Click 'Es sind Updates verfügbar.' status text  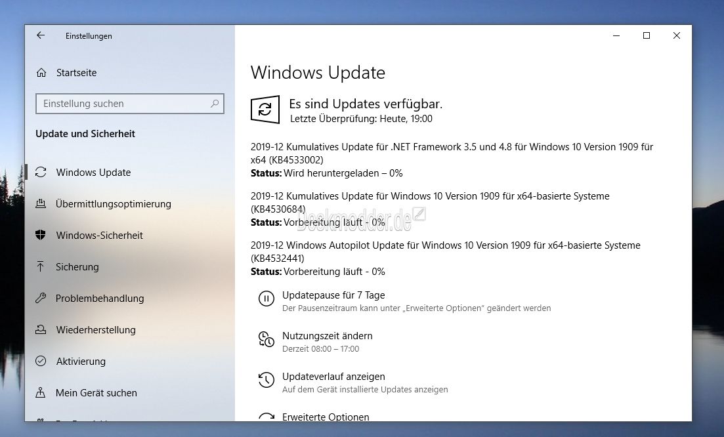[x=366, y=104]
